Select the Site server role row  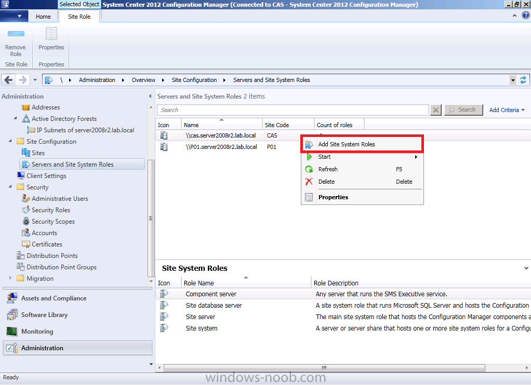343,317
